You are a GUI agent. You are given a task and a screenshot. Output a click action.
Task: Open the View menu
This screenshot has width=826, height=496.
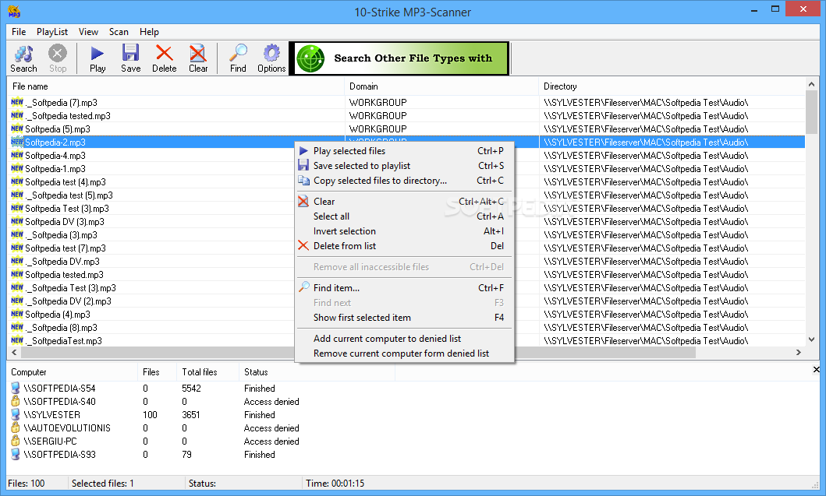coord(88,32)
